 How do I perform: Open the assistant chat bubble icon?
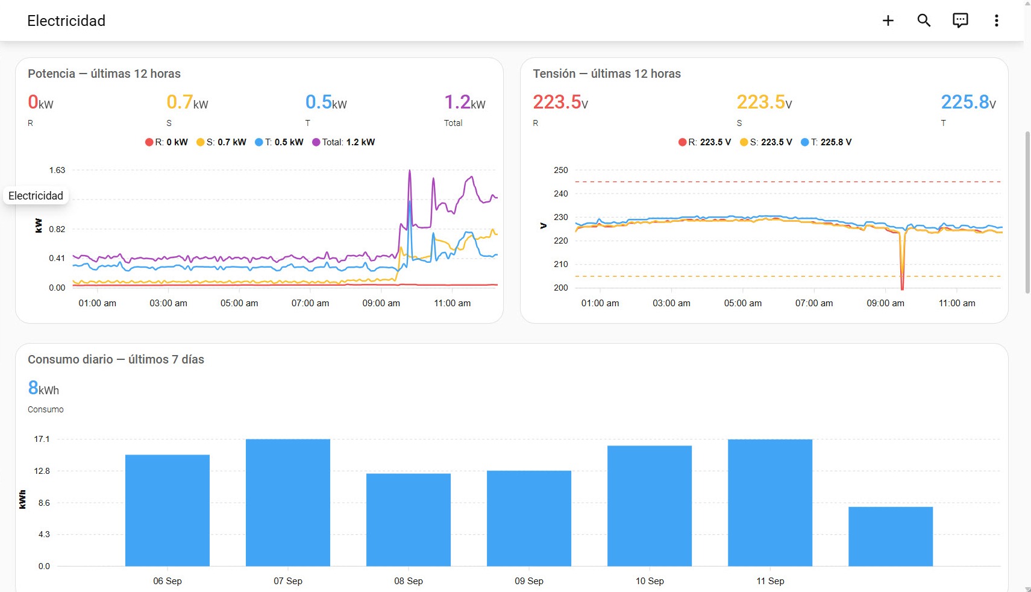pos(960,20)
